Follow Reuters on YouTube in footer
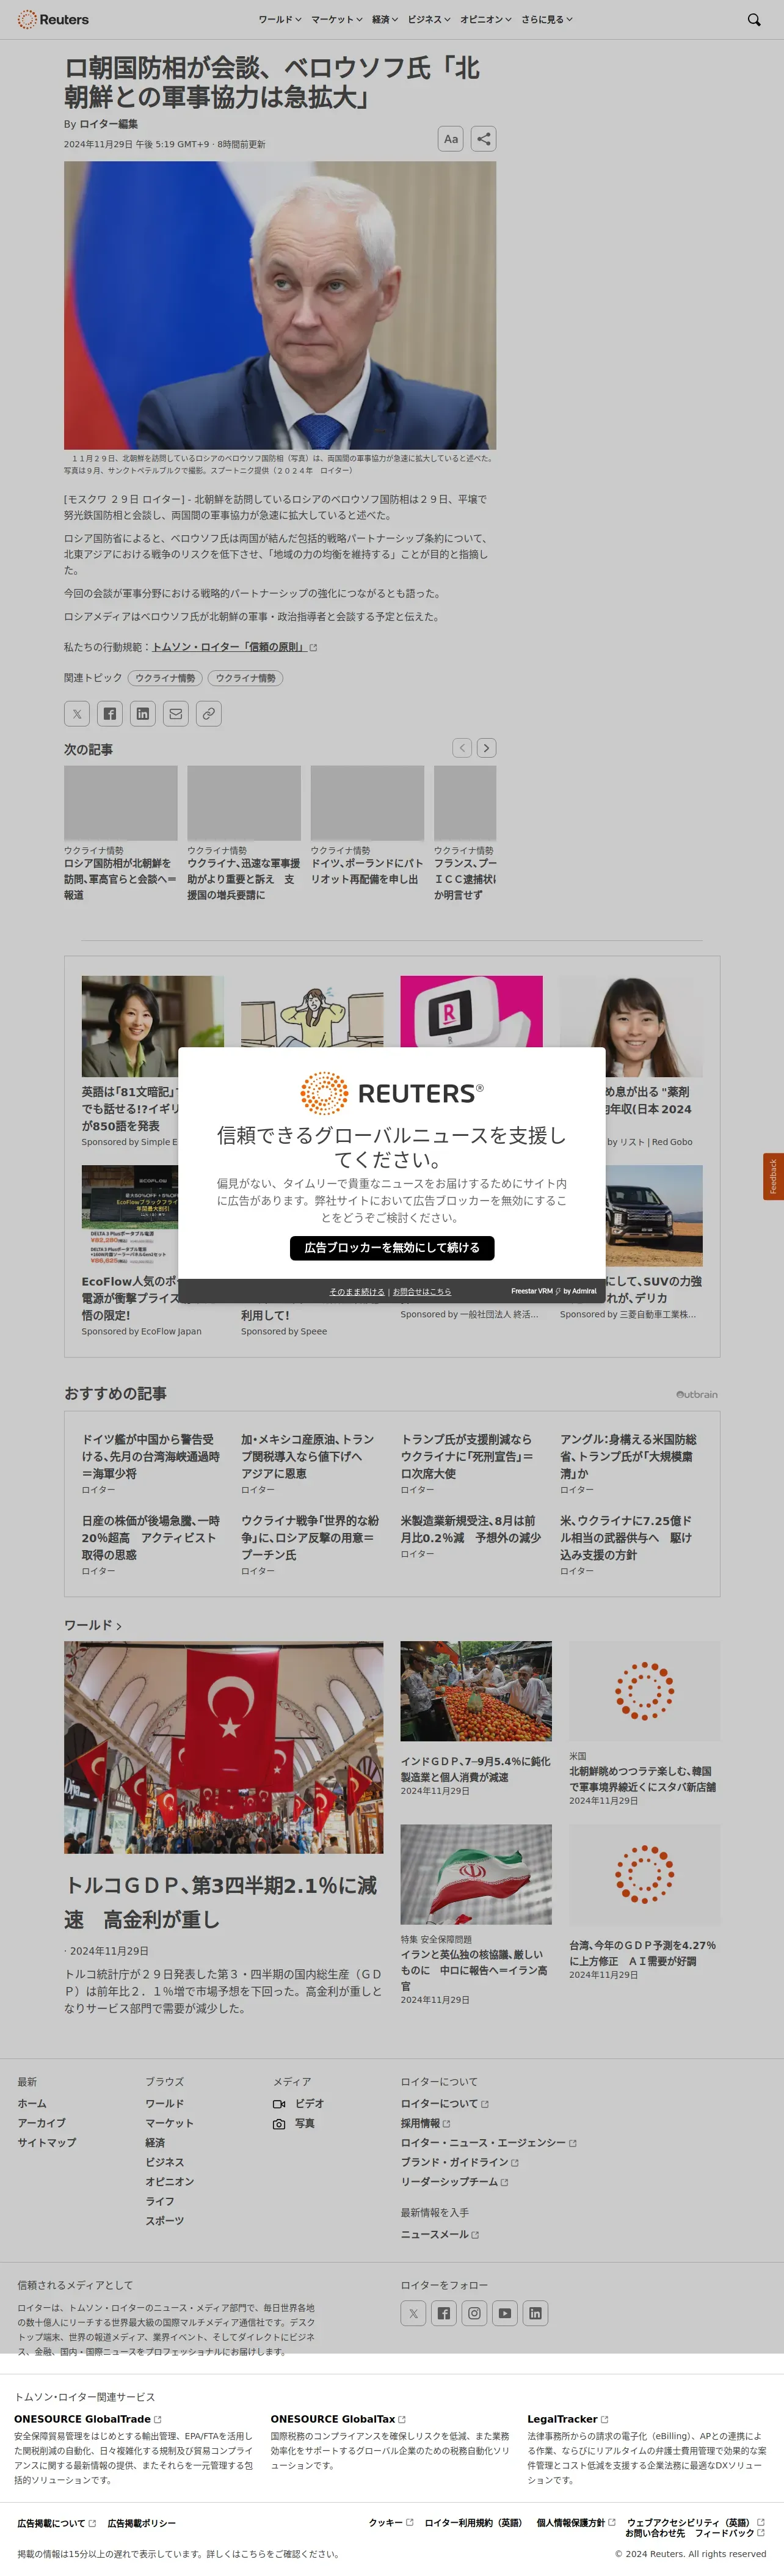The width and height of the screenshot is (784, 2576). [506, 2313]
